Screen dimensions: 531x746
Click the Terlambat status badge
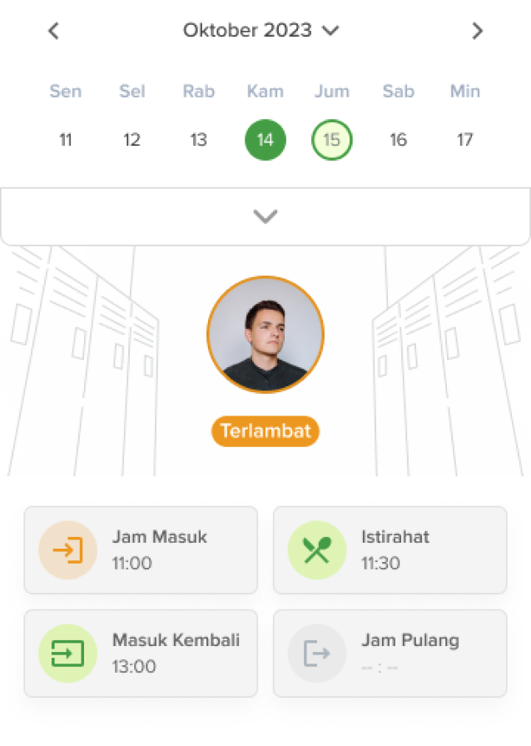[x=265, y=431]
